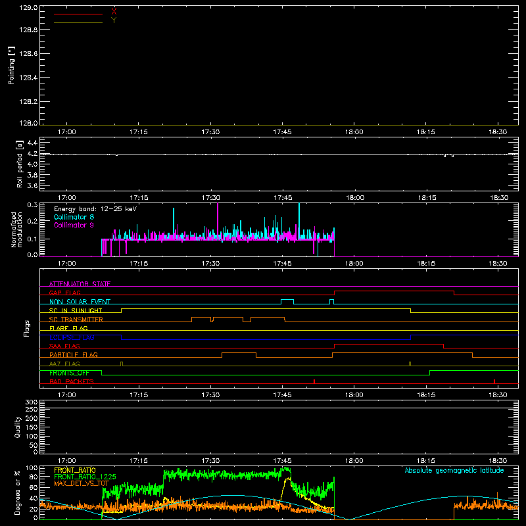This screenshot has width=526, height=526.
Task: Click the A4Z_FLAG label
Action: [64, 364]
